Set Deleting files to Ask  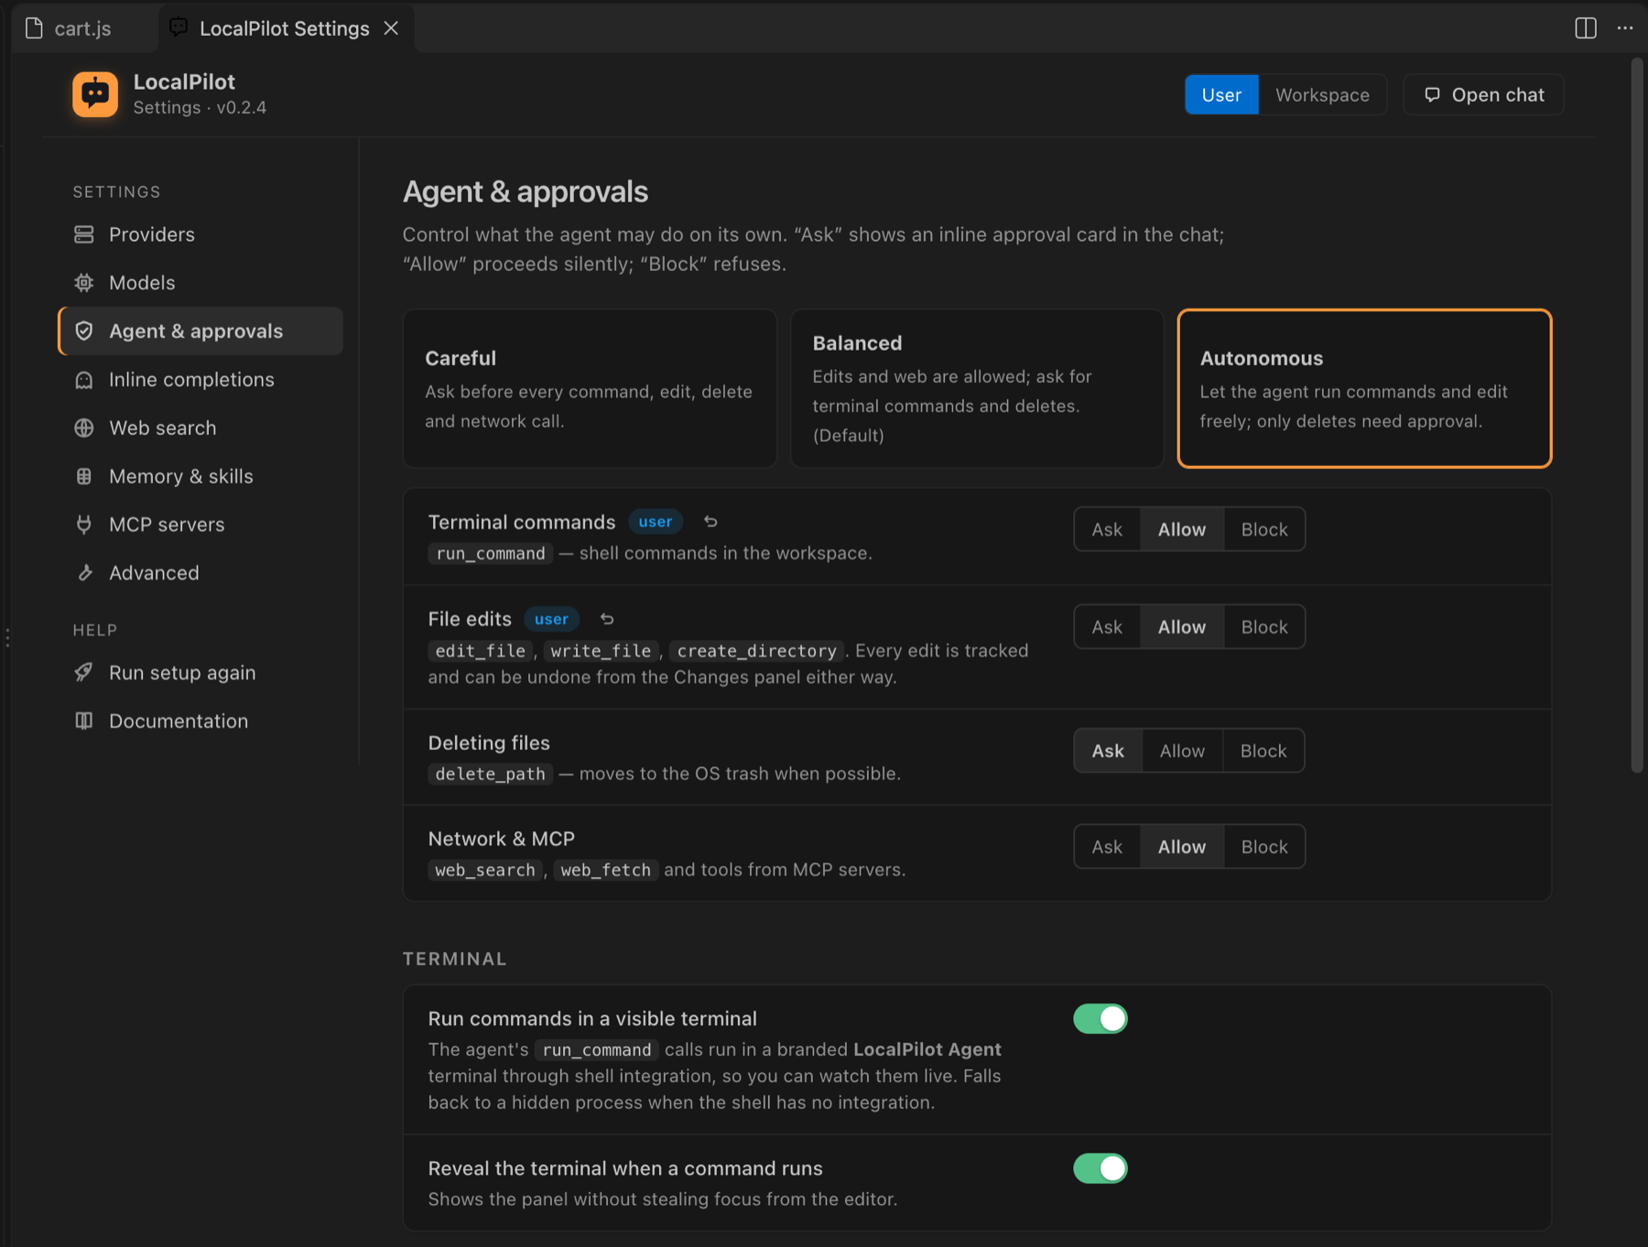tap(1108, 751)
